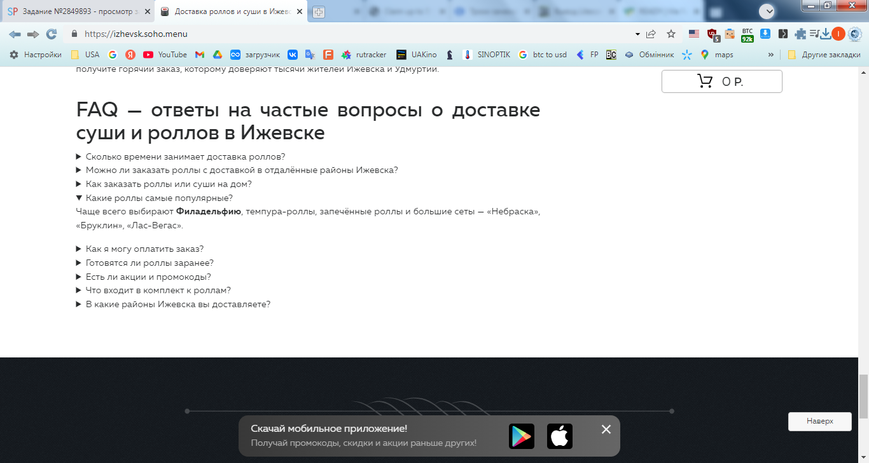Open the chess knight bookmark icon

tap(450, 55)
